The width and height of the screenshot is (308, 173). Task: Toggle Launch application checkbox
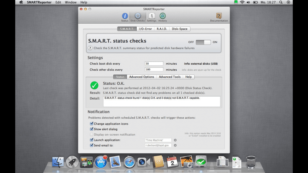point(92,140)
